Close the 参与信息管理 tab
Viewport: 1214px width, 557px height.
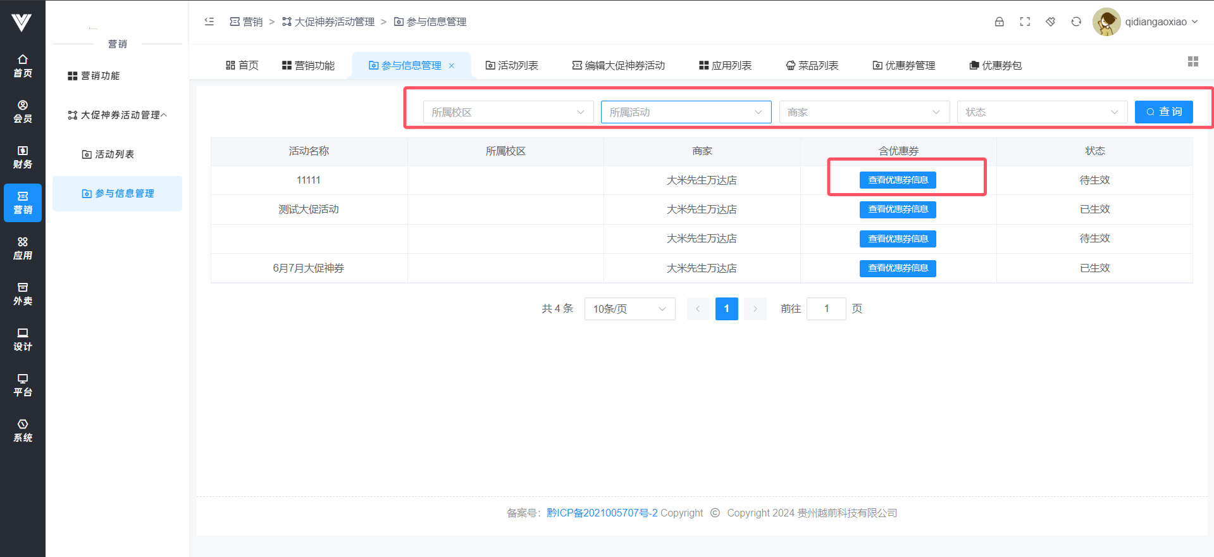point(452,66)
